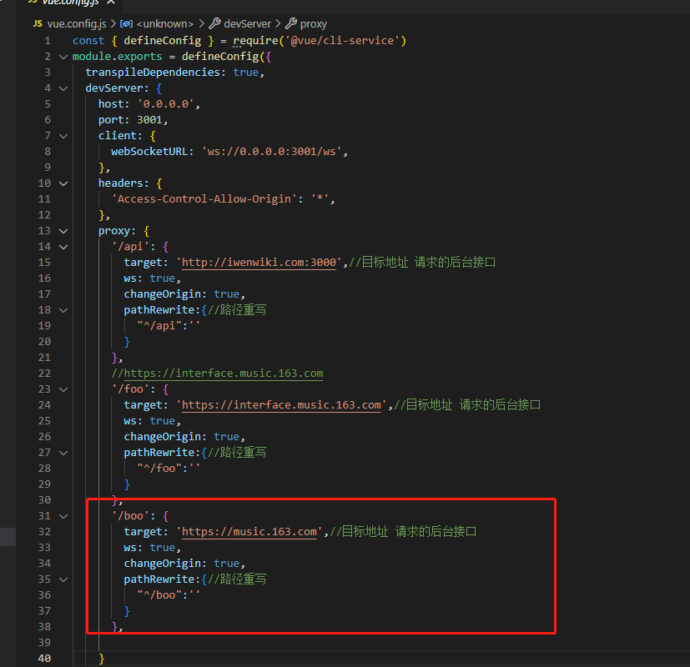Click defineConfig on line 2

click(x=220, y=57)
